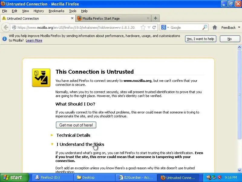
Task: Click the first system tray icon
Action: [209, 177]
